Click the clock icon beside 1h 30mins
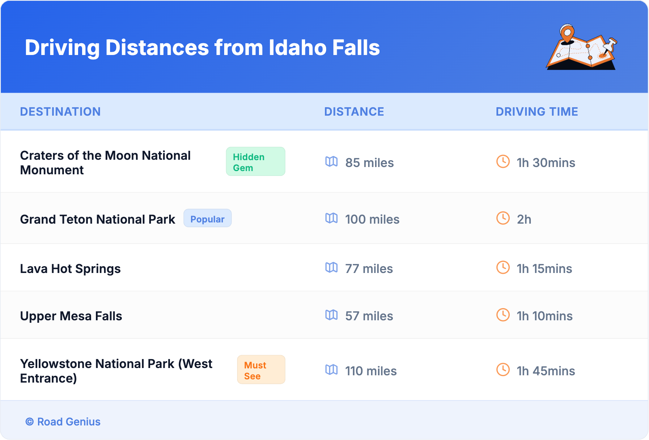The image size is (649, 440). click(x=503, y=162)
